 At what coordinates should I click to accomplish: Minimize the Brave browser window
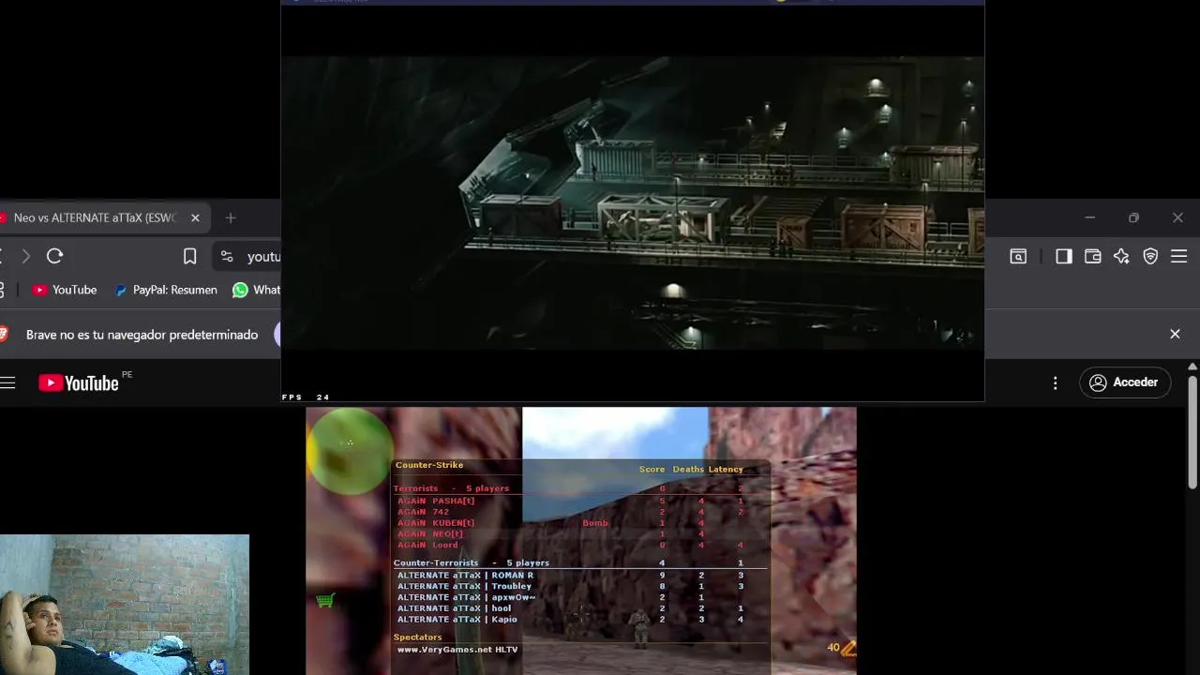click(x=1089, y=217)
